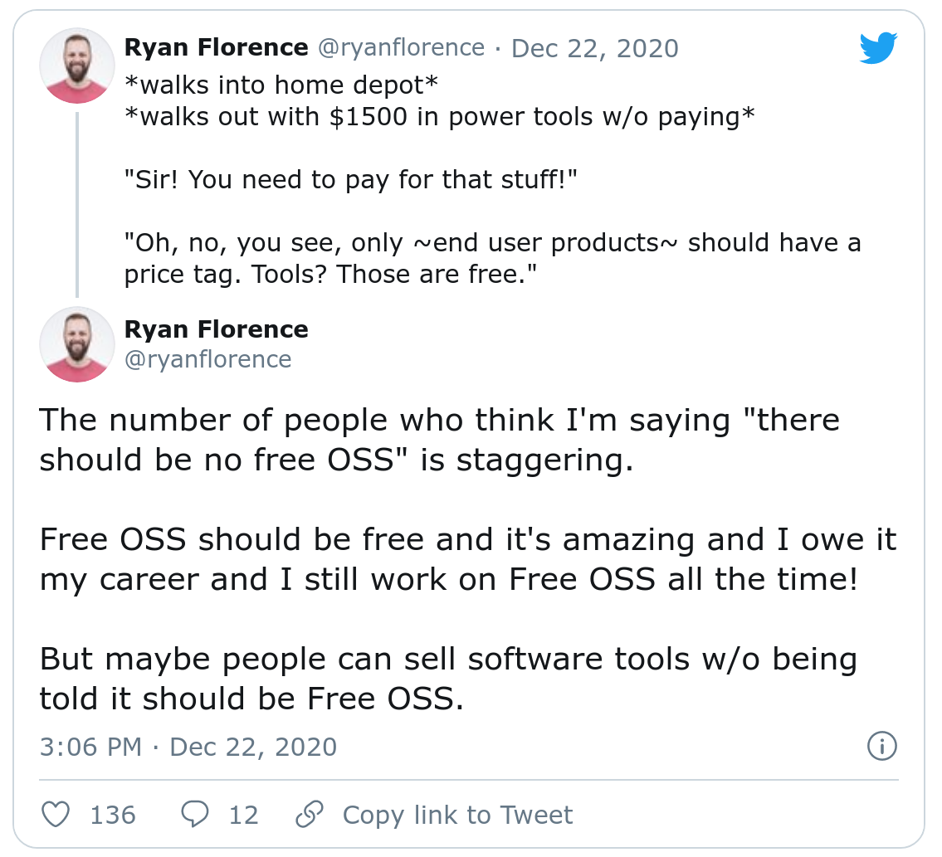Click the 136 likes count

point(113,815)
